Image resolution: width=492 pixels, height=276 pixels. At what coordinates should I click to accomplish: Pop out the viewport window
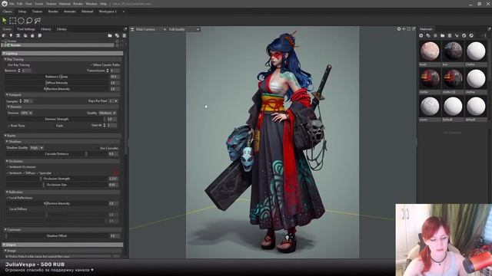click(414, 29)
